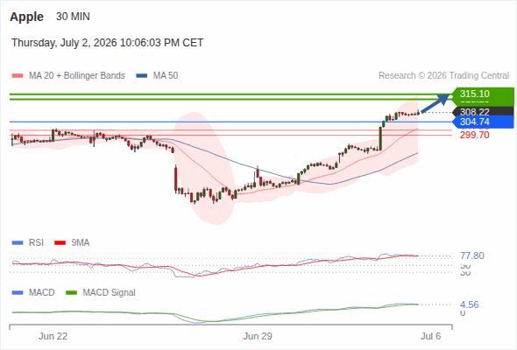517x350 pixels.
Task: Click the MACD value 4.56 label
Action: click(x=470, y=304)
